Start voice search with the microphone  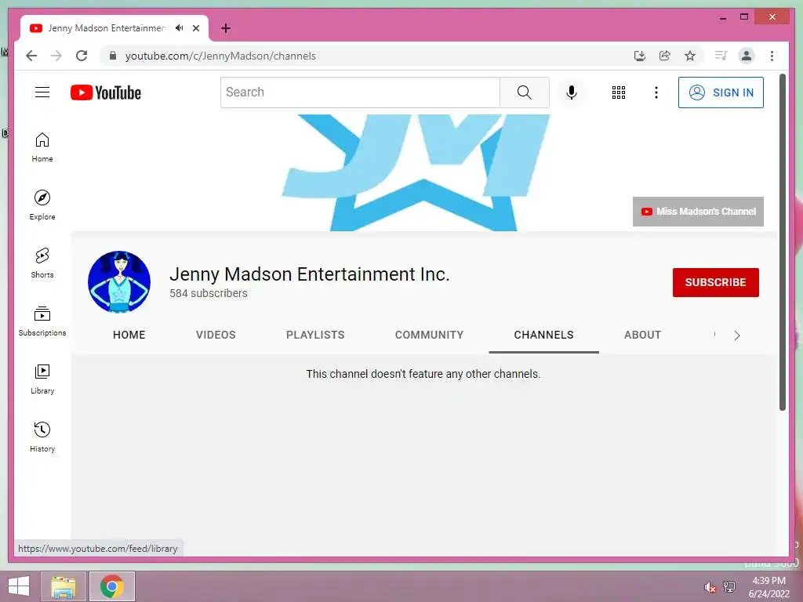coord(572,92)
